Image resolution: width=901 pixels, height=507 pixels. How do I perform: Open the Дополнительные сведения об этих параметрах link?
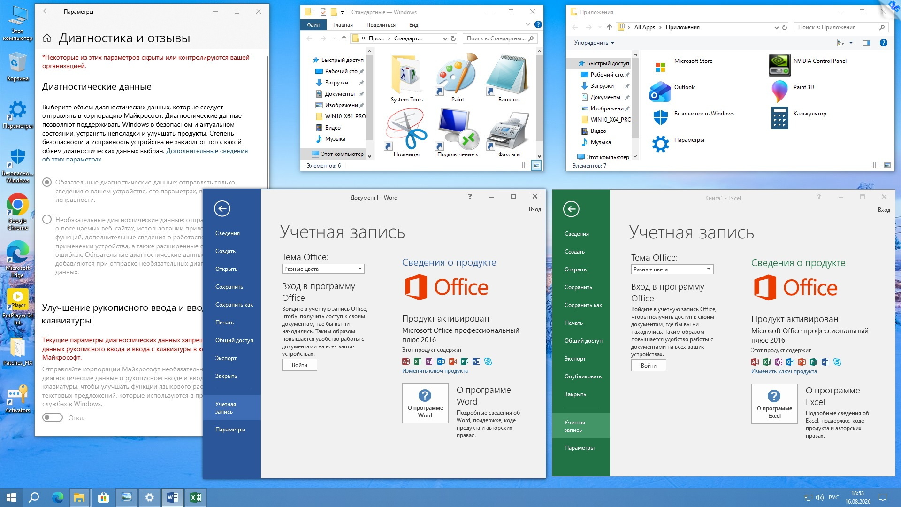[x=145, y=155]
